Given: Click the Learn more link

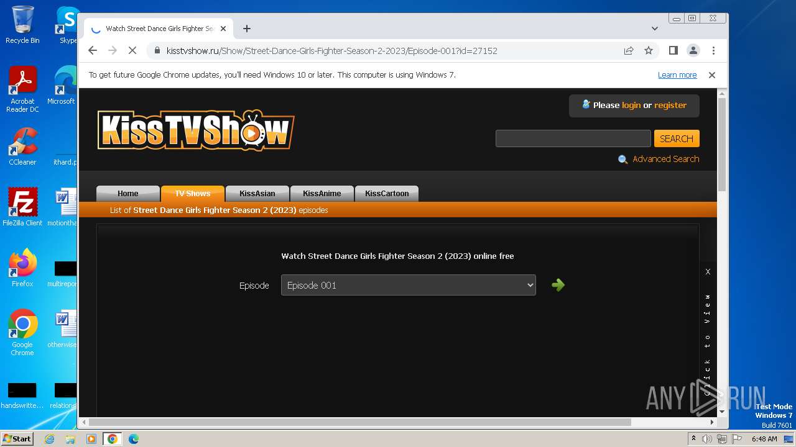Looking at the screenshot, I should tap(677, 75).
